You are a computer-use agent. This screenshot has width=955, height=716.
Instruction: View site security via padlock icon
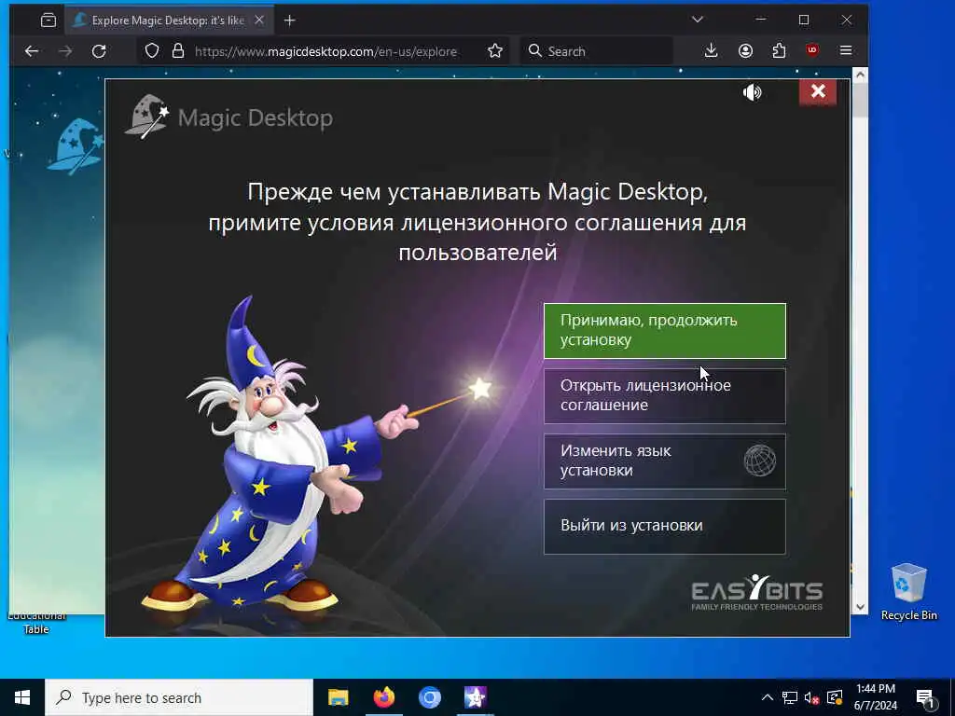[x=178, y=51]
